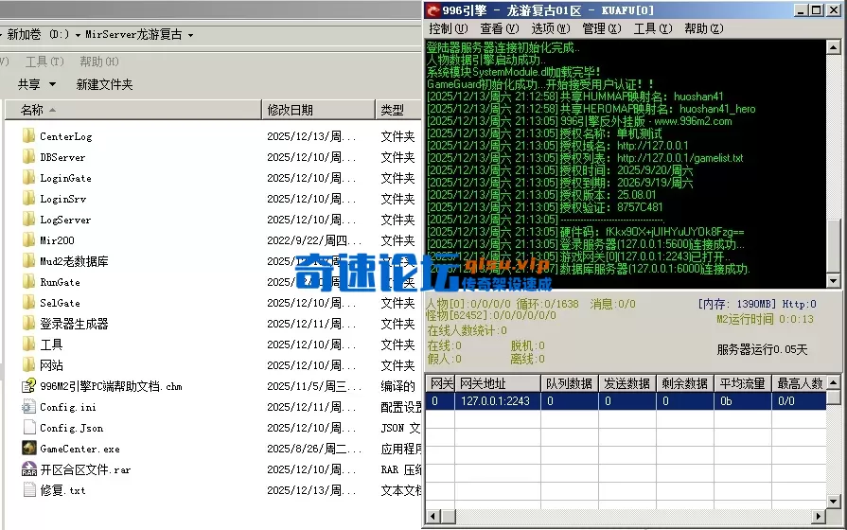Select the LoginSrv folder icon
Screen dimensions: 847x530
[x=28, y=199]
